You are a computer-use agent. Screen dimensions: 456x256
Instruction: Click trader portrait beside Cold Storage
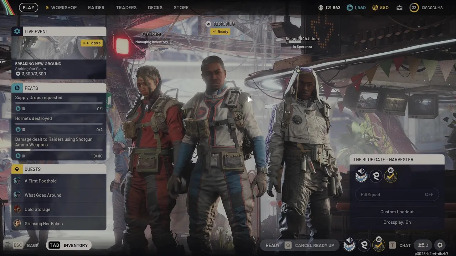17,209
